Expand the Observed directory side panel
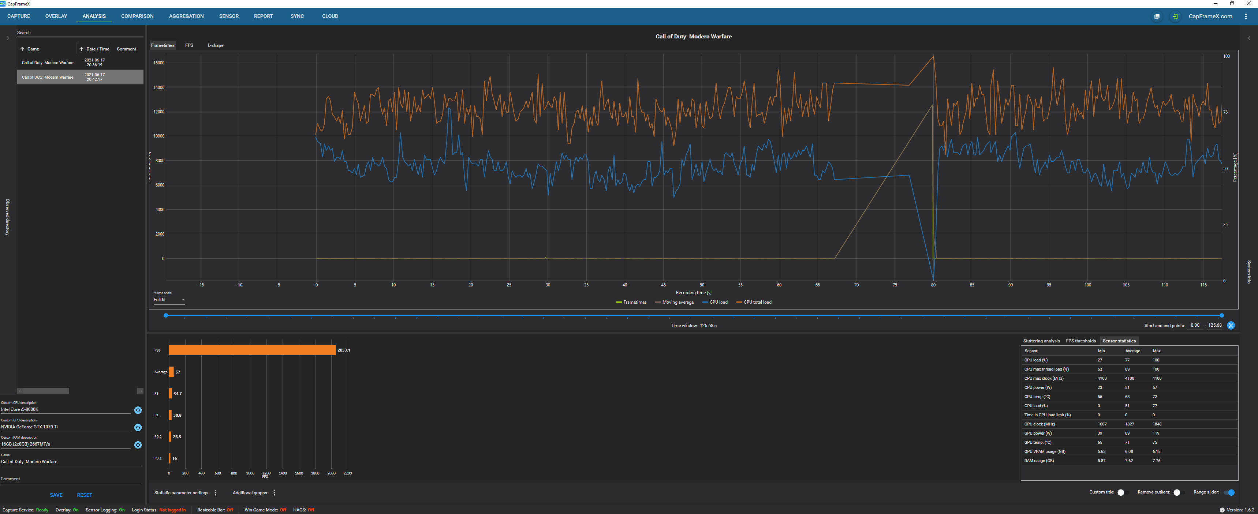Viewport: 1258px width, 514px height. pyautogui.click(x=7, y=38)
